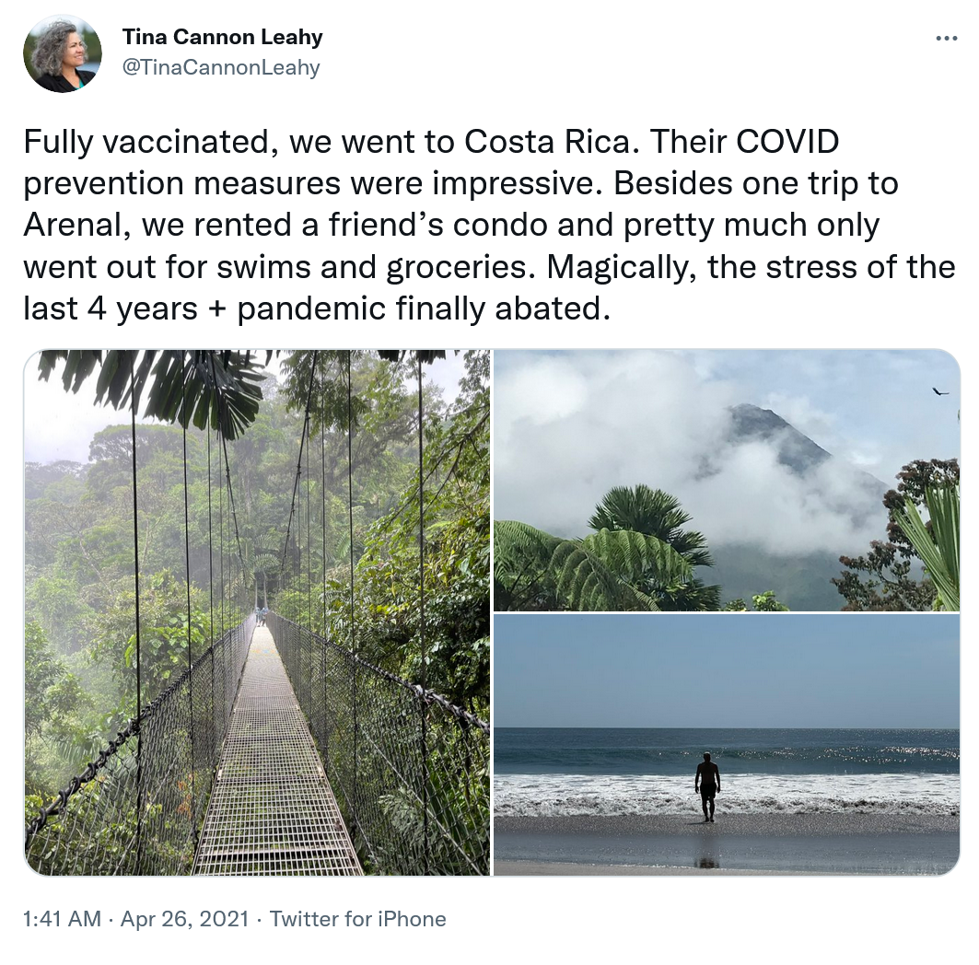
Task: Click the @TinaCannonLeahy handle
Action: [220, 67]
